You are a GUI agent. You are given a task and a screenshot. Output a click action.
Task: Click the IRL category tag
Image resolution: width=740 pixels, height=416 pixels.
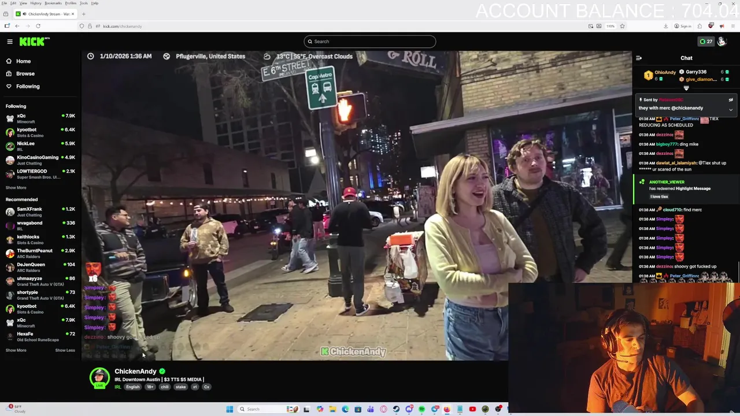click(117, 387)
